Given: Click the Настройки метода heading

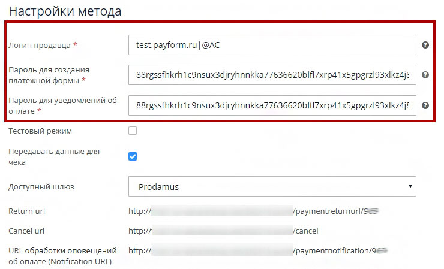Looking at the screenshot, I should pos(65,11).
